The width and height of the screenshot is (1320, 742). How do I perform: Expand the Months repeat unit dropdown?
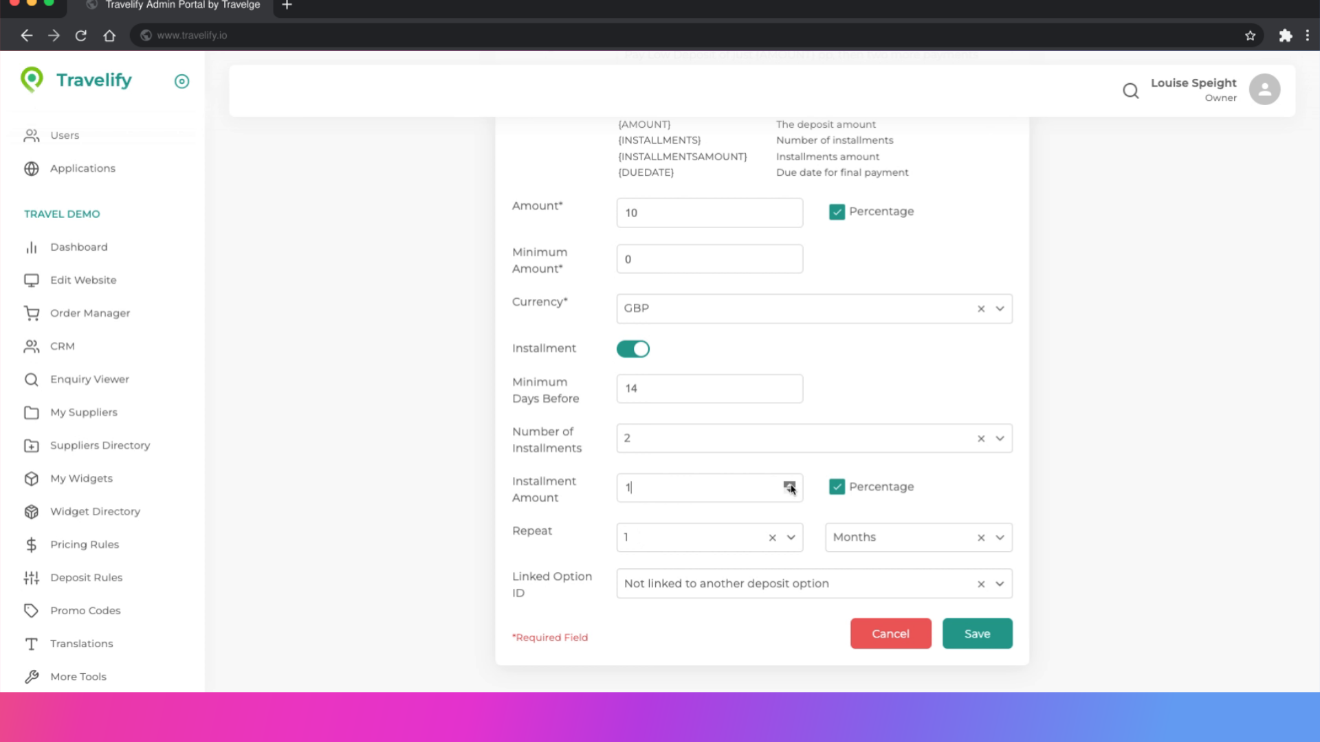point(1000,538)
